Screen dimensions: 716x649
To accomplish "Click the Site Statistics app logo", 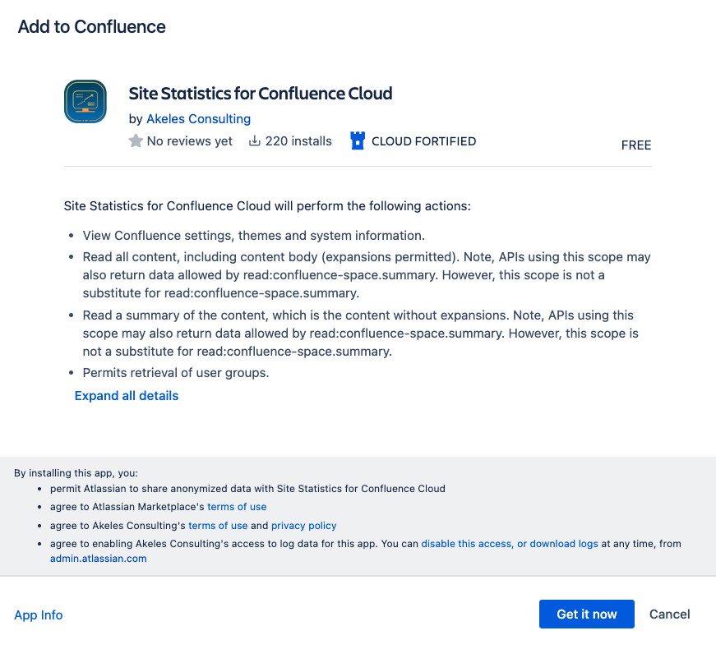I will pos(85,101).
